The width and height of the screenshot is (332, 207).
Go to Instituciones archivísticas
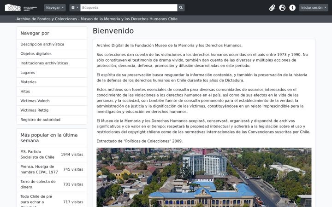(52, 63)
